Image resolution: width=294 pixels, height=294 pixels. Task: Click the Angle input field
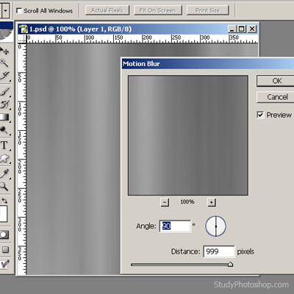[175, 226]
